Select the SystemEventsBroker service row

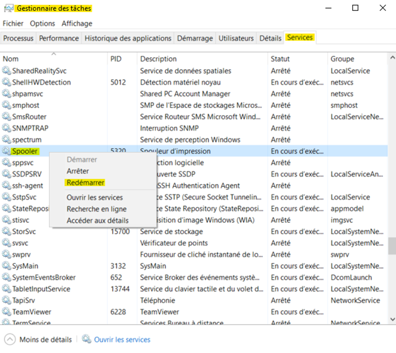point(44,277)
